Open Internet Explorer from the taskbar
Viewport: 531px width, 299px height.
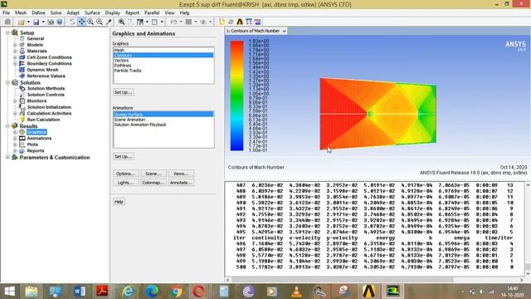(x=128, y=292)
